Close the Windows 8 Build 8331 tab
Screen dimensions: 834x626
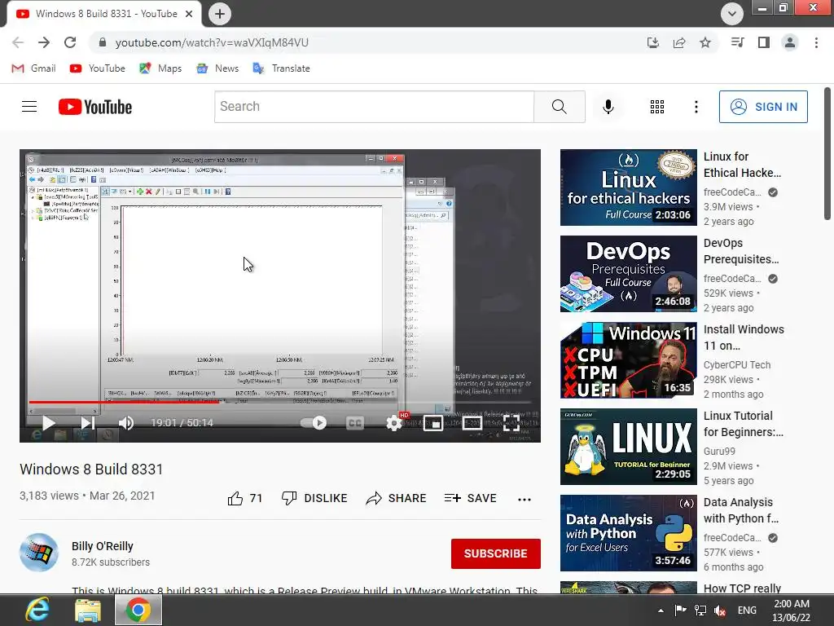pos(189,14)
